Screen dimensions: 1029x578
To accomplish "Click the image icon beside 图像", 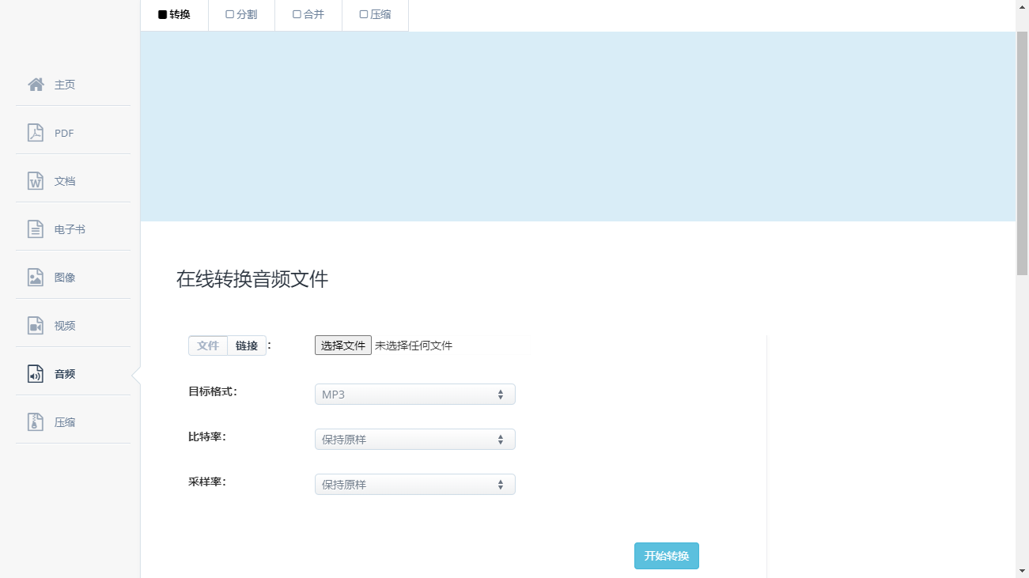I will [36, 278].
